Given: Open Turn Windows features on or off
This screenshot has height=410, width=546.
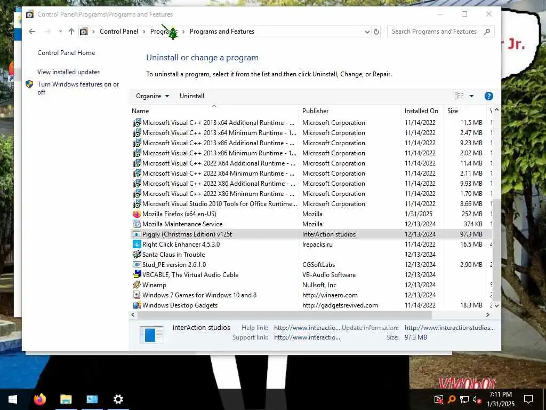Looking at the screenshot, I should coord(78,88).
